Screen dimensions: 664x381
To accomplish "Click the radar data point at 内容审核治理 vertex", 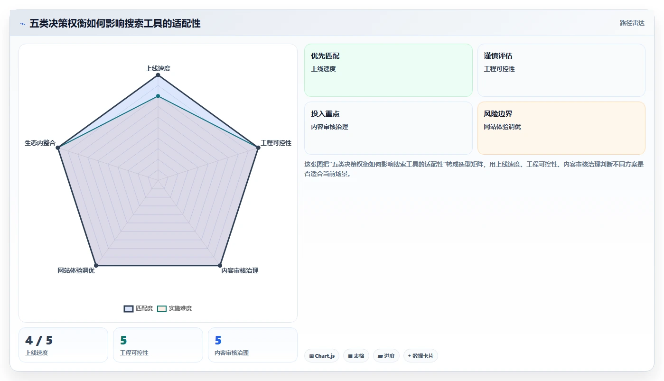I will tap(220, 265).
